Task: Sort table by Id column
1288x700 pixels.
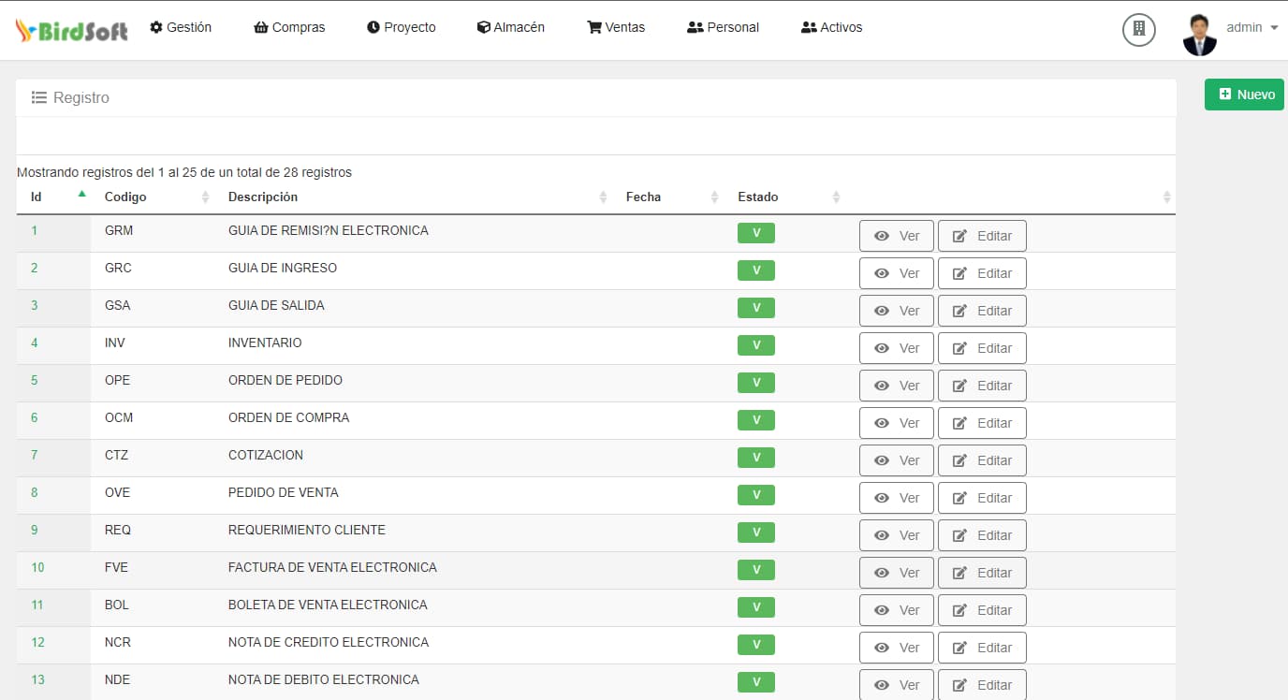Action: pos(37,197)
